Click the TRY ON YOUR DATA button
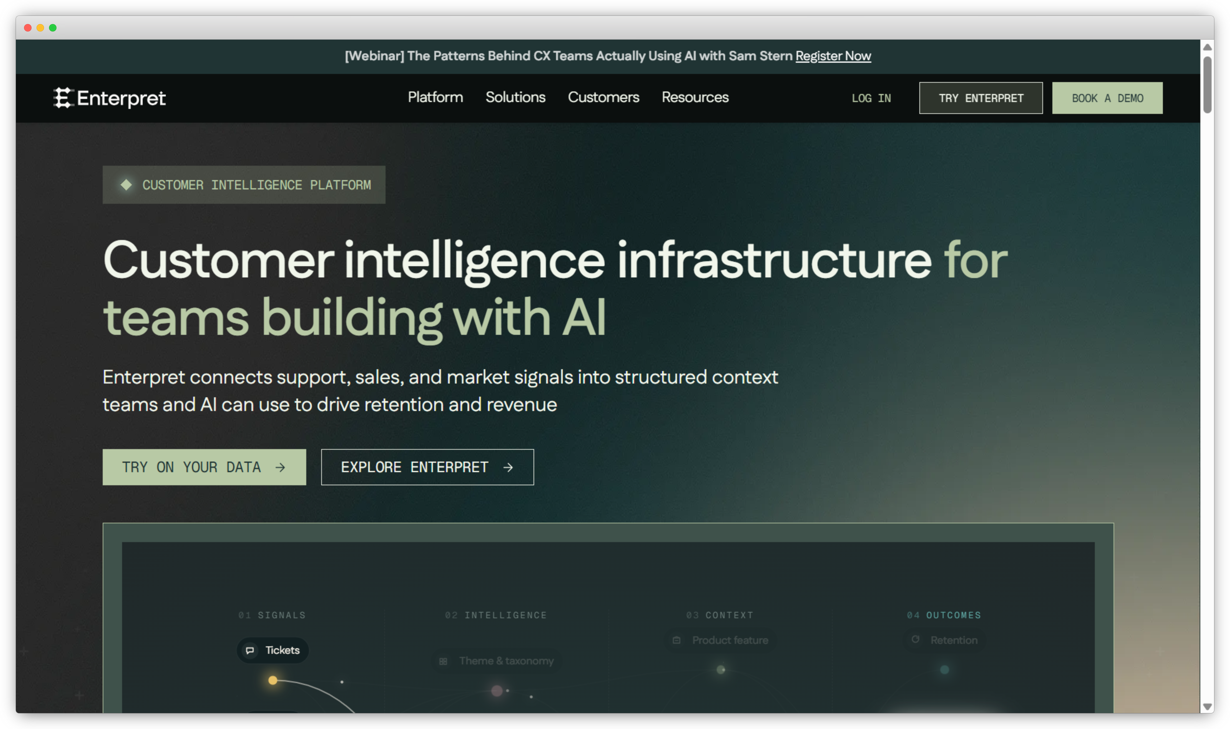 click(x=204, y=467)
